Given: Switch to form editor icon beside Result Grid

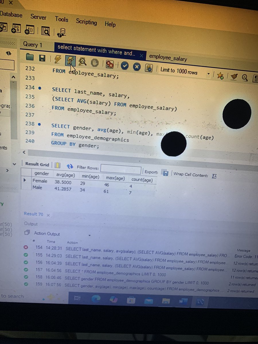Looking at the screenshot, I should click(57, 165).
